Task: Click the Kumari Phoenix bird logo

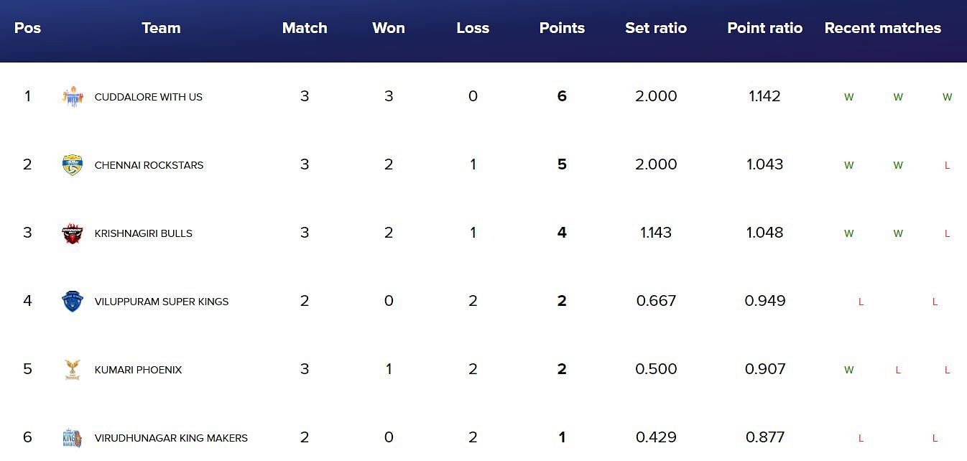Action: pyautogui.click(x=73, y=370)
